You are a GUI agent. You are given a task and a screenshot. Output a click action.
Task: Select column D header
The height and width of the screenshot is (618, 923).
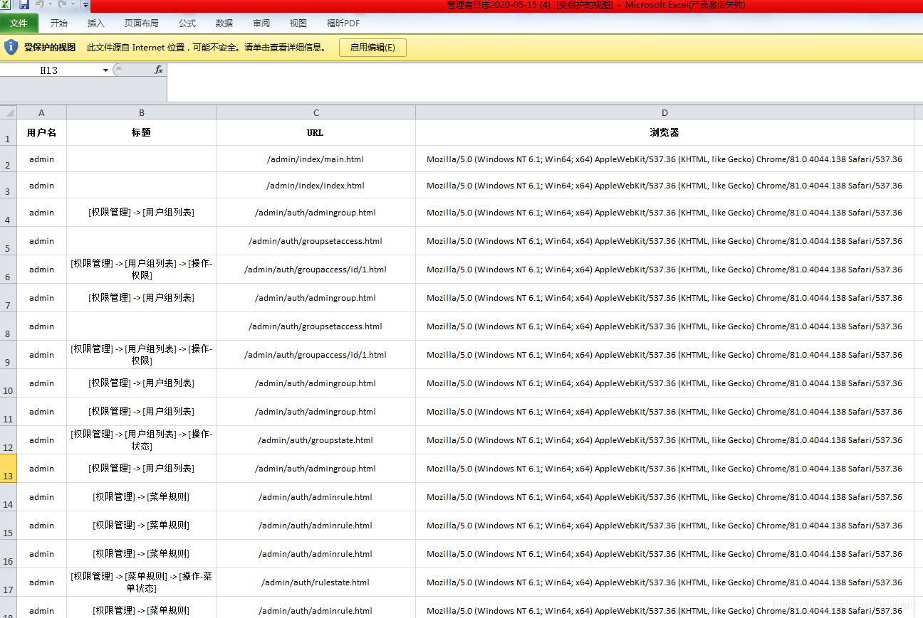pos(664,112)
